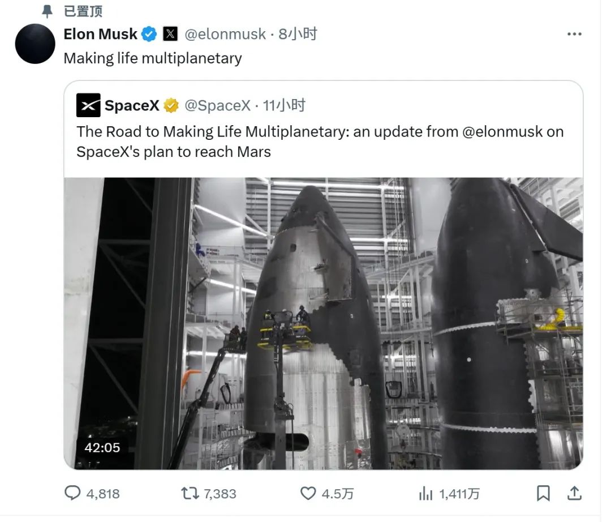Image resolution: width=611 pixels, height=522 pixels.
Task: Click the repost arrows icon
Action: [190, 493]
